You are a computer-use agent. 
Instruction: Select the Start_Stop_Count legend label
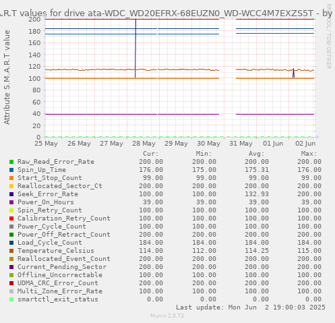pyautogui.click(x=50, y=178)
